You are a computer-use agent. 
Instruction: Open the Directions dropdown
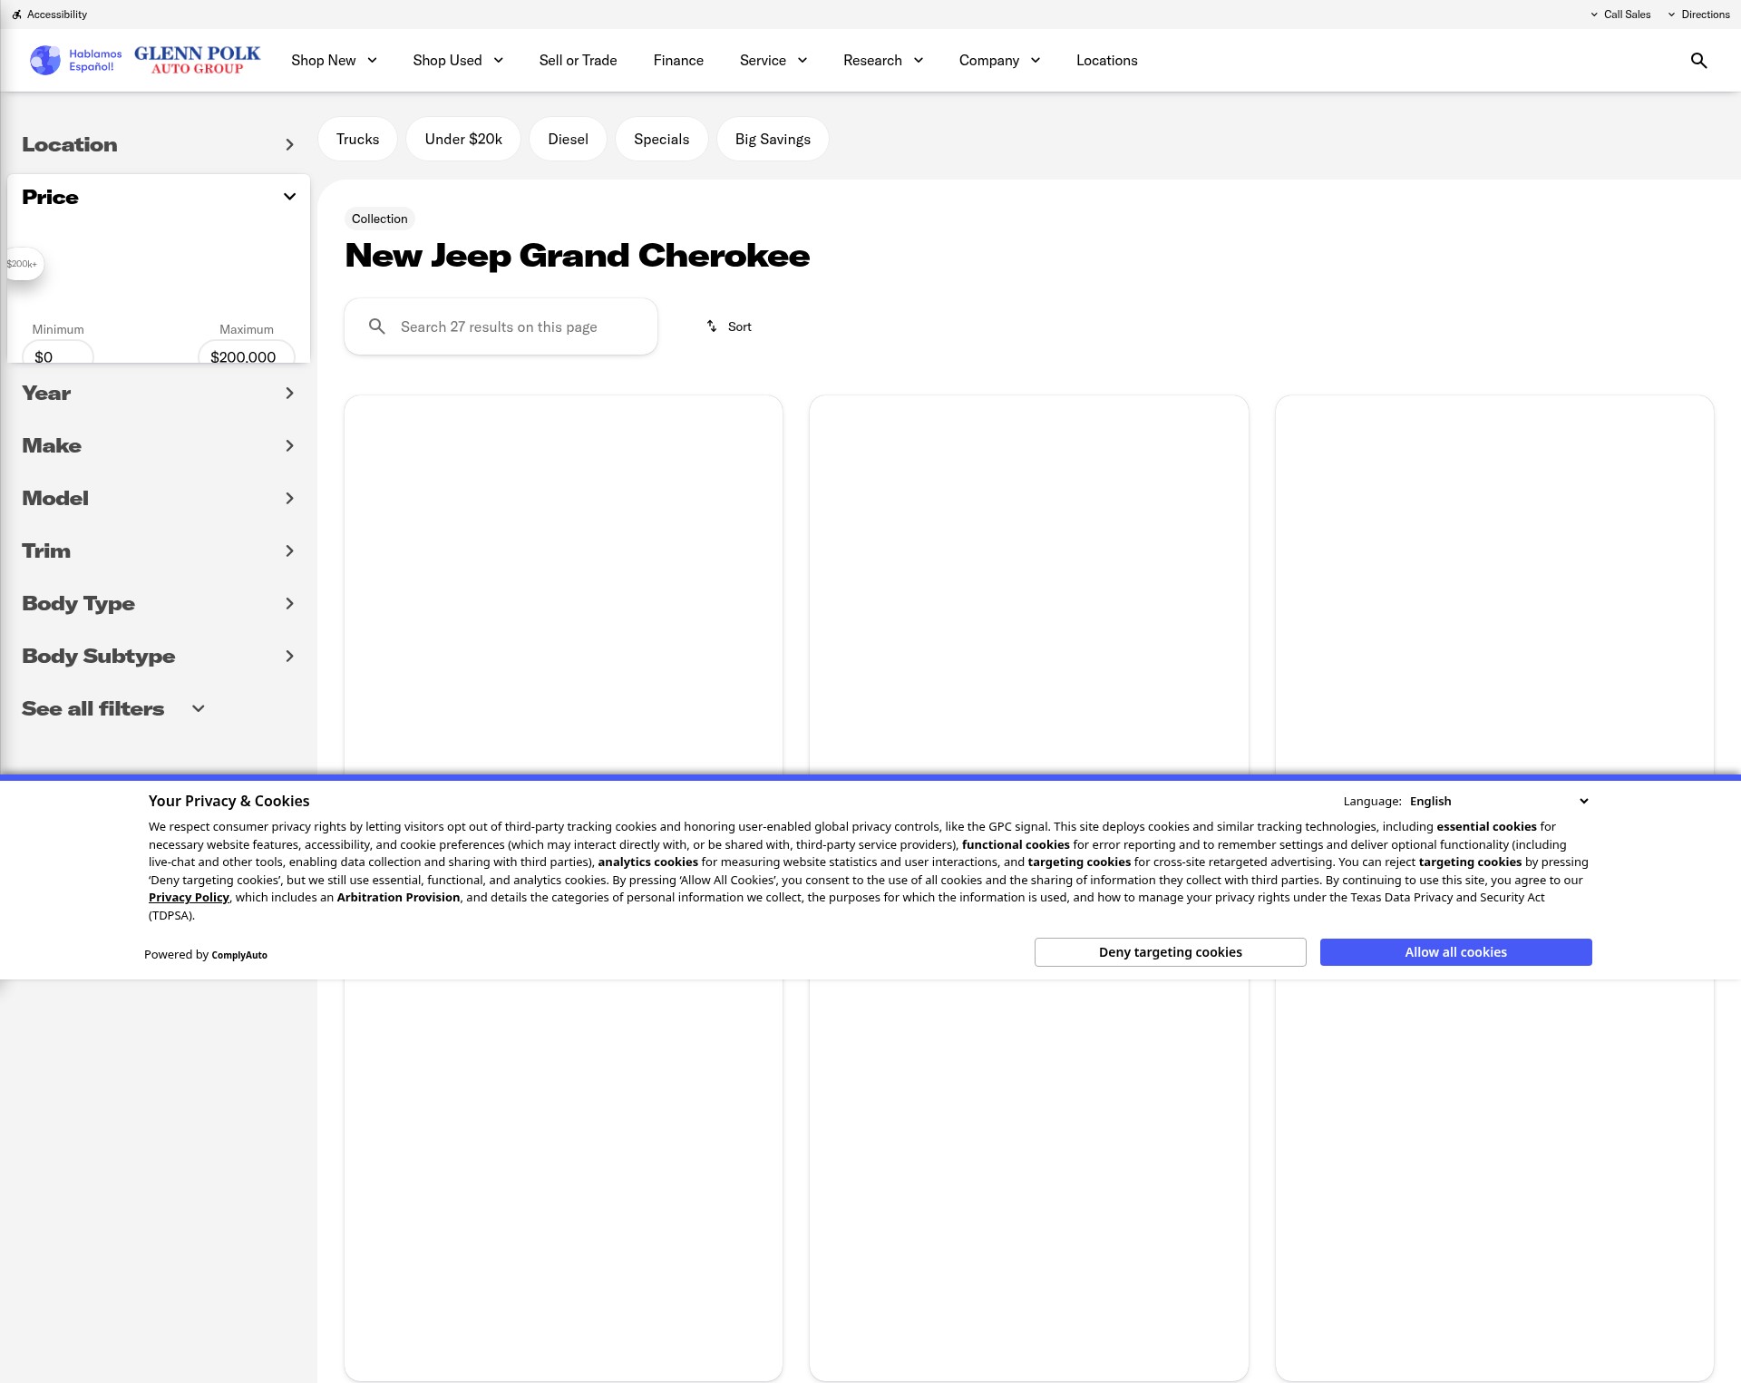click(1698, 15)
